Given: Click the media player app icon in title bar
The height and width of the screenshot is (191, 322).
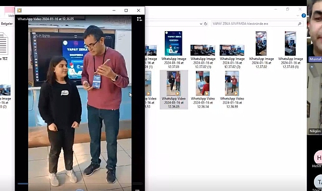Looking at the screenshot, I should (19, 10).
